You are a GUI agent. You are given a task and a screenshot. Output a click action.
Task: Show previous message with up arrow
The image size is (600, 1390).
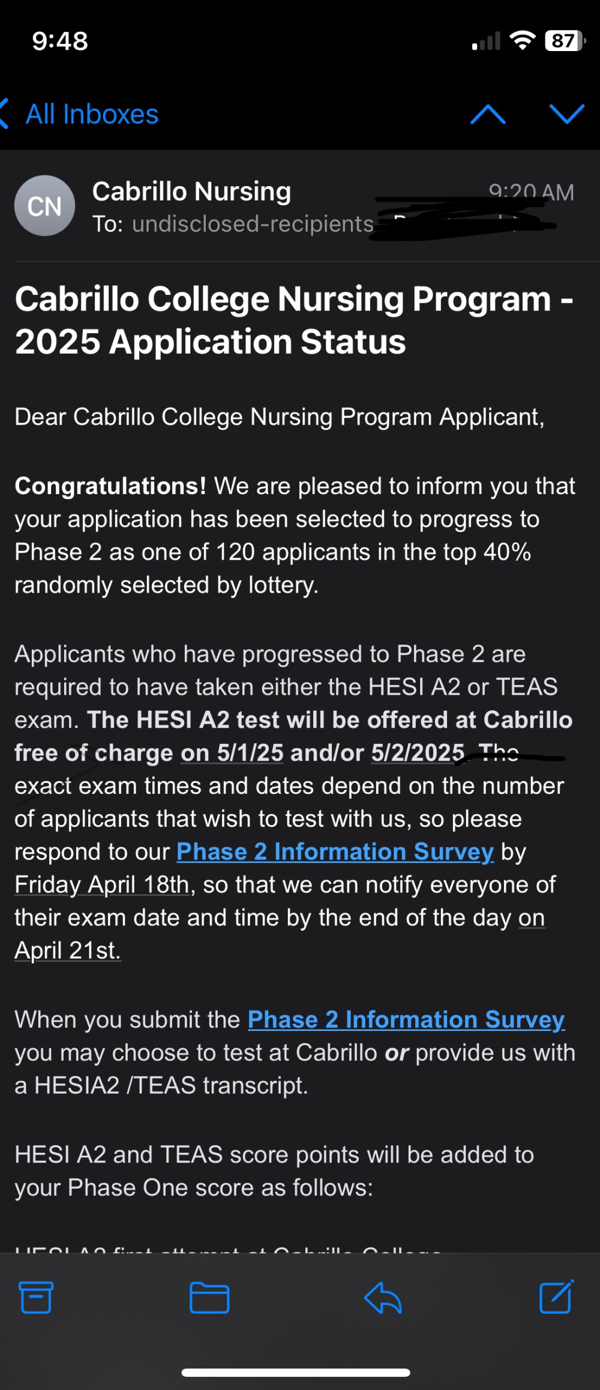click(x=488, y=114)
